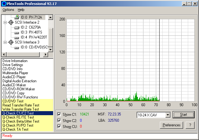199x140 pixels.
Task: Minimize the PlexTools window
Action: coord(184,4)
